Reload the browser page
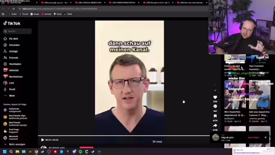The image size is (275, 155). point(13,9)
